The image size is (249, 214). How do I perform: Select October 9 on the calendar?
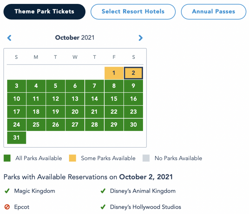[x=133, y=86]
